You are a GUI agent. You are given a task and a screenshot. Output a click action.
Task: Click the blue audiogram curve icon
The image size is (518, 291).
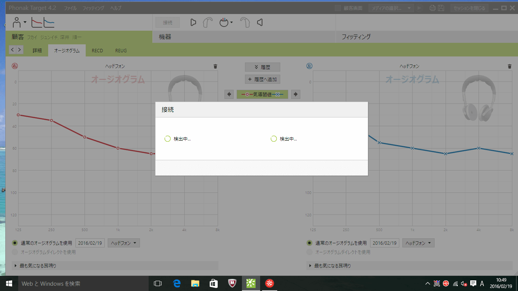click(49, 23)
